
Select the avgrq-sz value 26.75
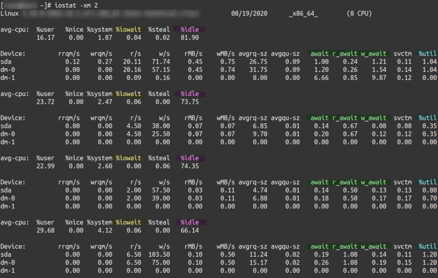pyautogui.click(x=258, y=62)
